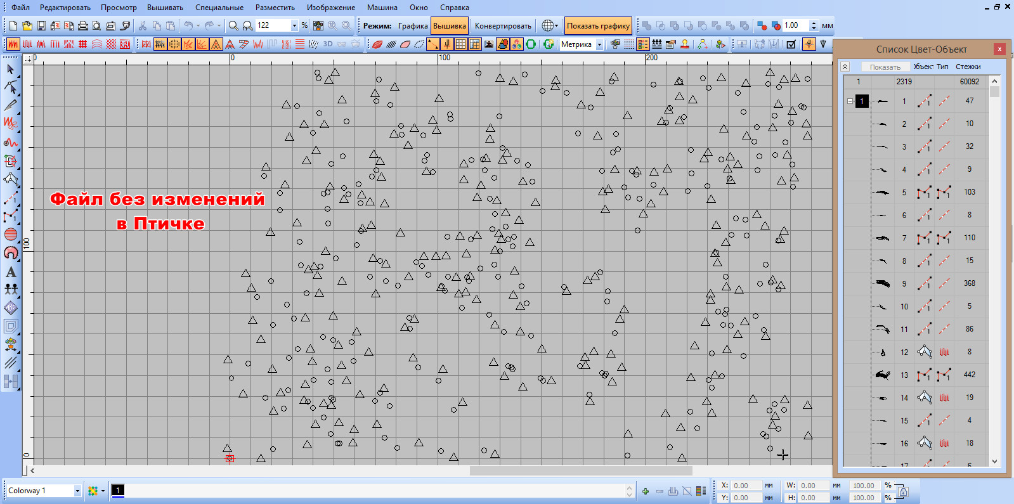
Task: Select the Lettering 'A' tool
Action: click(11, 271)
